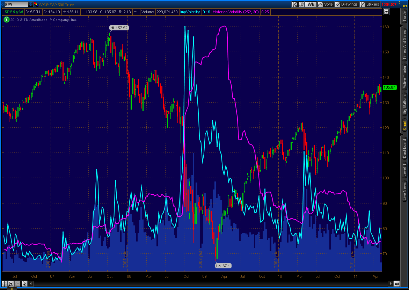Click the 160 price axis label
This screenshot has height=290, width=409.
click(386, 27)
